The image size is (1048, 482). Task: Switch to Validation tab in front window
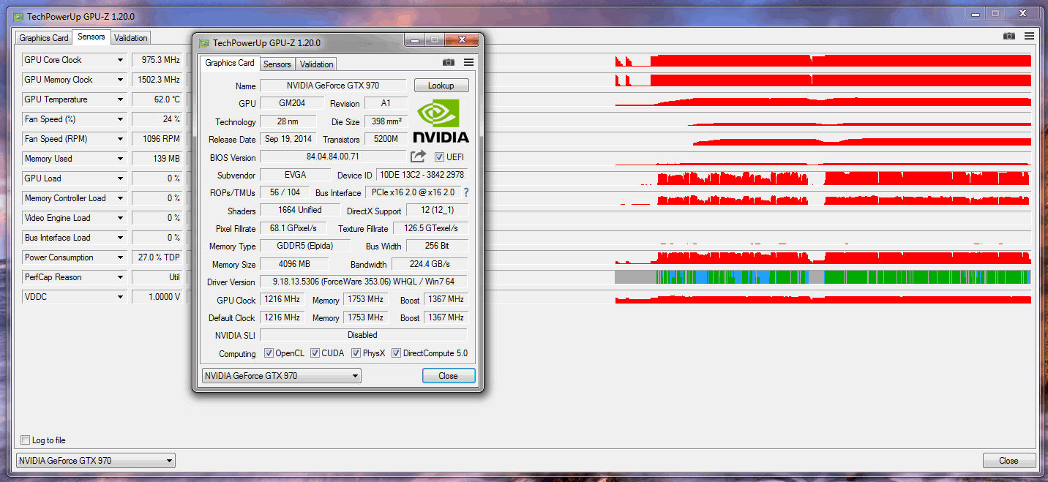coord(316,64)
